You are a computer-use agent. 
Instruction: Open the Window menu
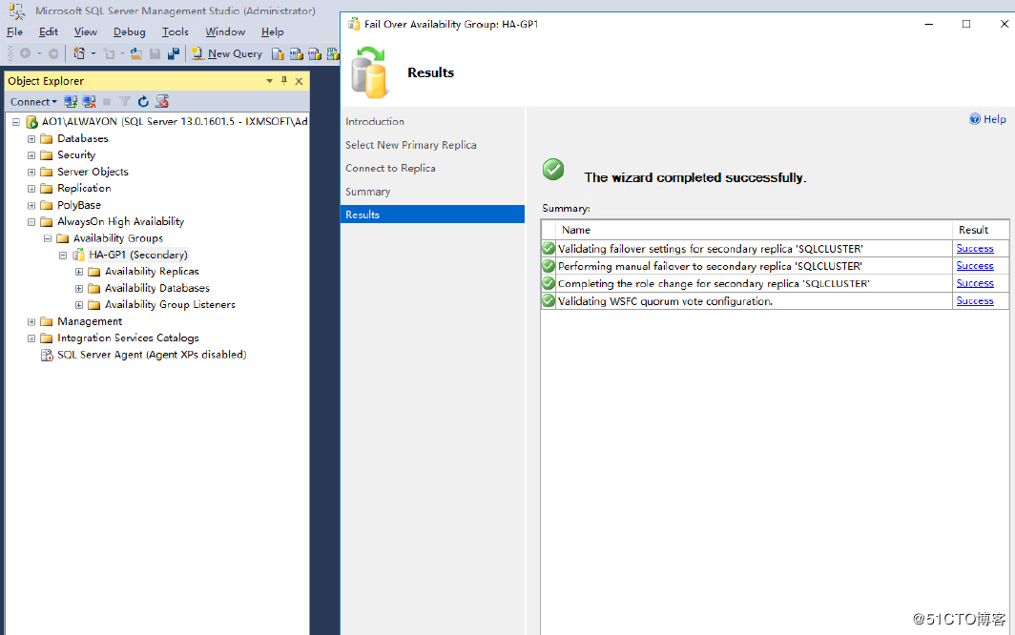[225, 31]
